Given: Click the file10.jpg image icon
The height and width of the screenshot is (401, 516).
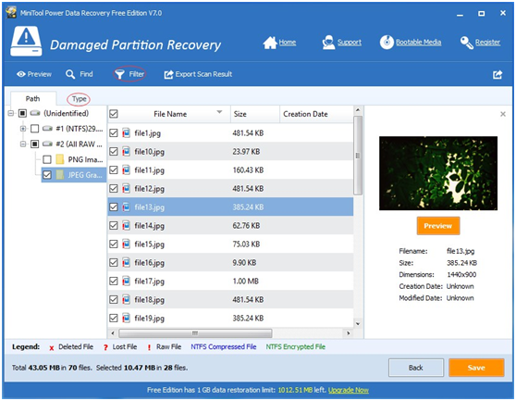Looking at the screenshot, I should [x=126, y=151].
